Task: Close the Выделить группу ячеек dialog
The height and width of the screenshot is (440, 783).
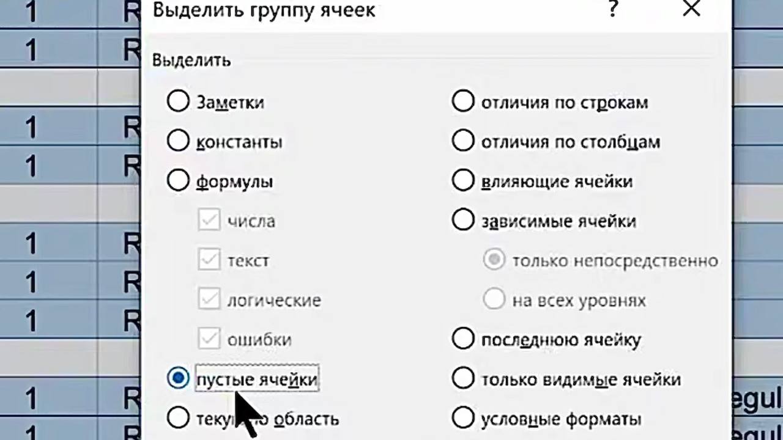Action: tap(691, 9)
